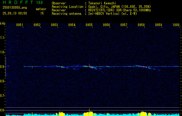This screenshot has width=182, height=116.
Task: Click the 1000 time marker
Action: [176, 25]
